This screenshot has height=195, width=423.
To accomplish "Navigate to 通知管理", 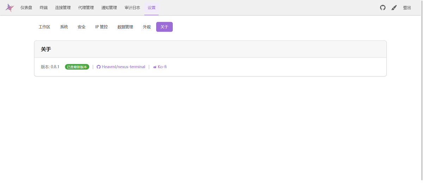I will click(x=109, y=8).
